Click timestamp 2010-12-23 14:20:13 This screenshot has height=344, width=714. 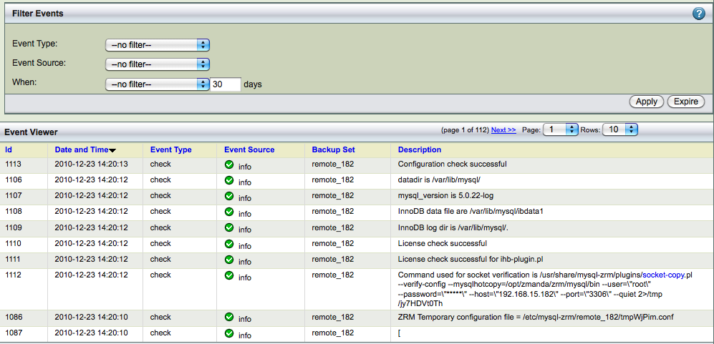tap(91, 164)
